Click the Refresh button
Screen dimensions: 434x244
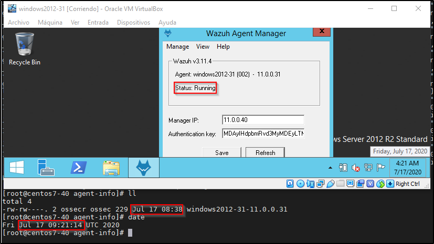coord(265,152)
